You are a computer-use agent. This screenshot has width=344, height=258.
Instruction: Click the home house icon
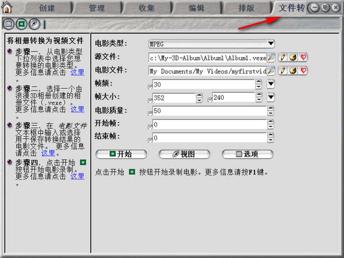tap(6, 7)
